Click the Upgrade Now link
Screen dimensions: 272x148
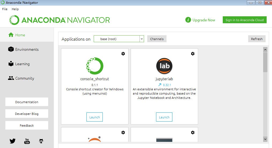[x=204, y=20]
